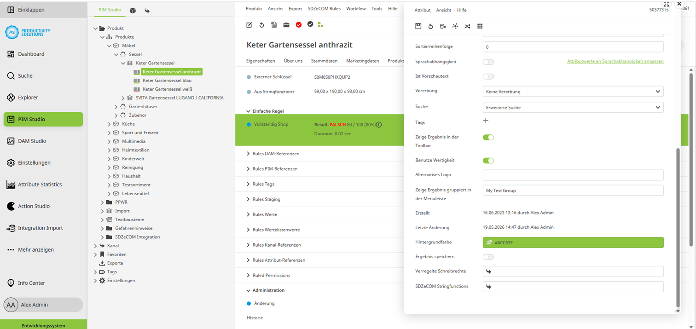Click the My Test Group input field

573,190
